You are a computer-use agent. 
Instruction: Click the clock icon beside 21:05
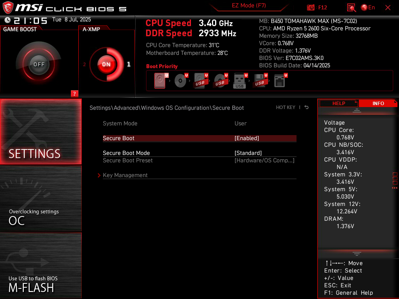point(7,20)
